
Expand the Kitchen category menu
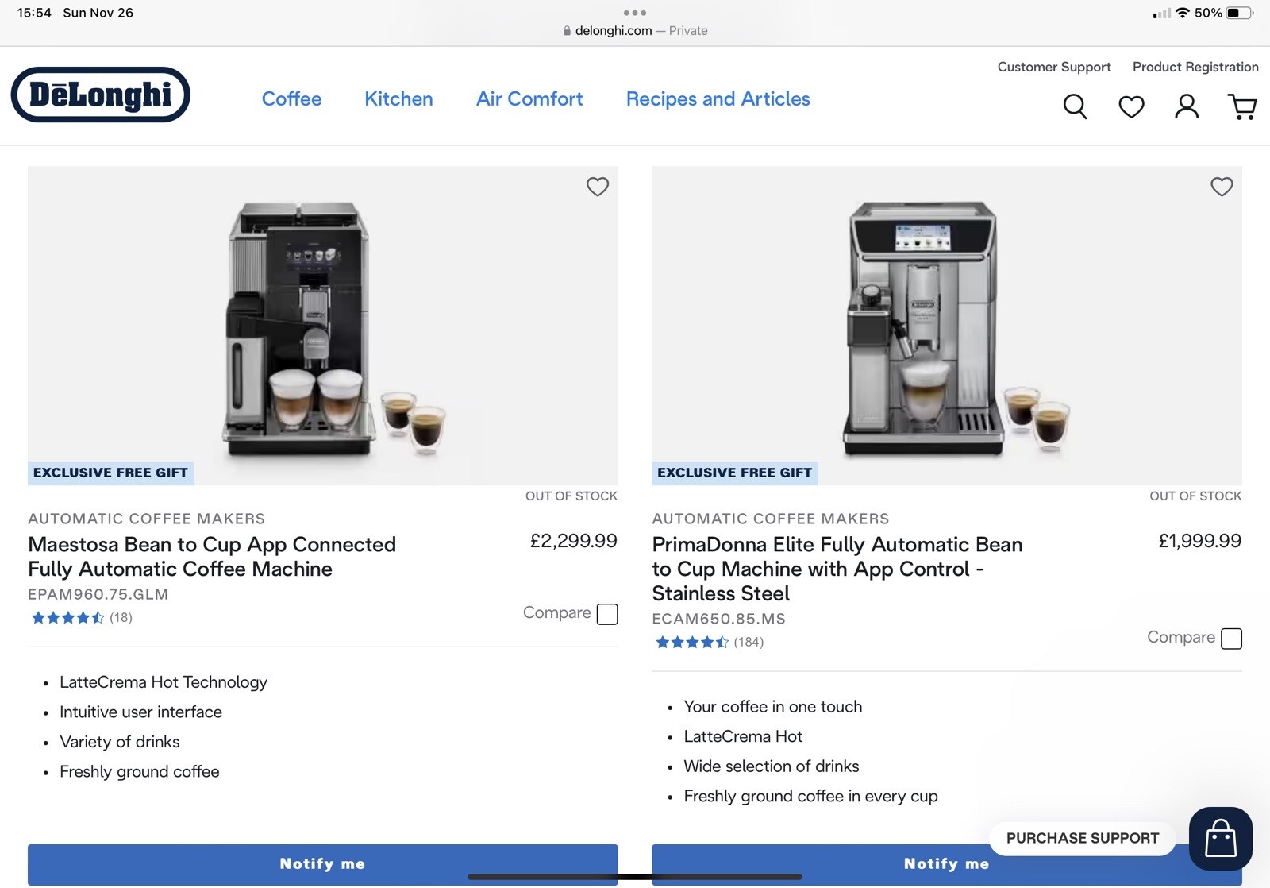[398, 98]
